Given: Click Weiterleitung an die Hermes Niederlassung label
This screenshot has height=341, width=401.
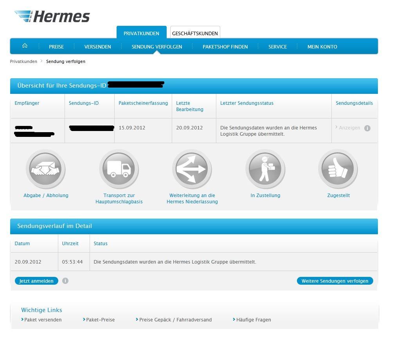Looking at the screenshot, I should point(192,198).
